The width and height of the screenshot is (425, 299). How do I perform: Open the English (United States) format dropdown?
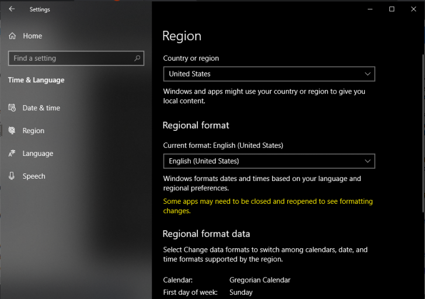(x=269, y=161)
